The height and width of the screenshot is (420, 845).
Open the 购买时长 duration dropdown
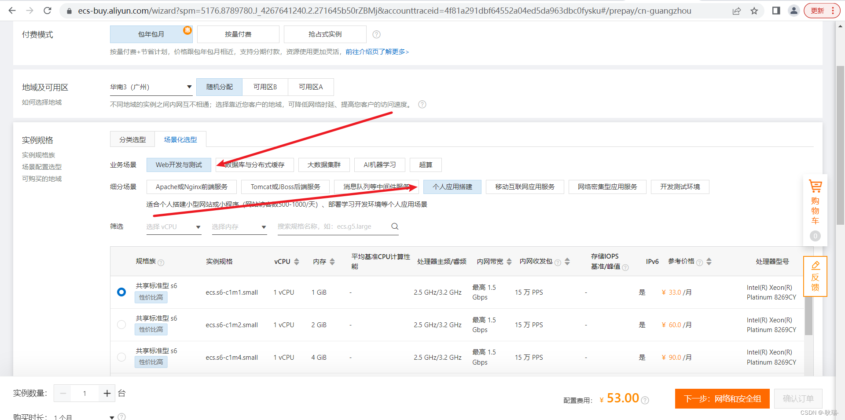click(x=84, y=416)
